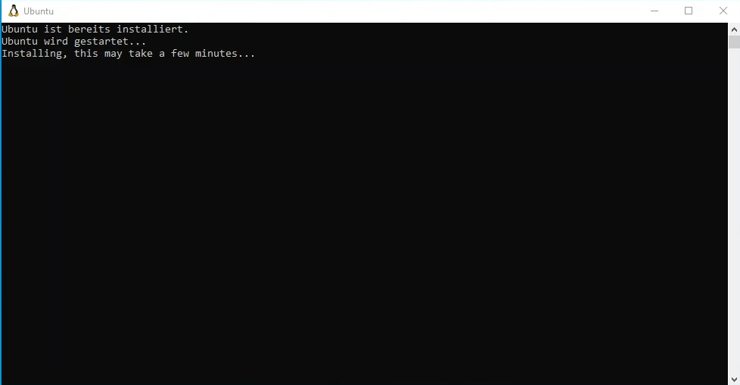Maximize the Ubuntu terminal window
This screenshot has width=740, height=385.
[689, 11]
